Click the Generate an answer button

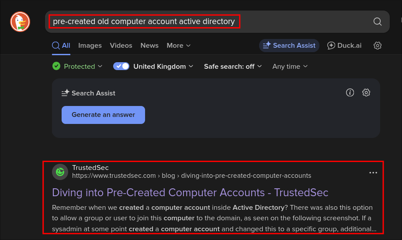point(103,115)
